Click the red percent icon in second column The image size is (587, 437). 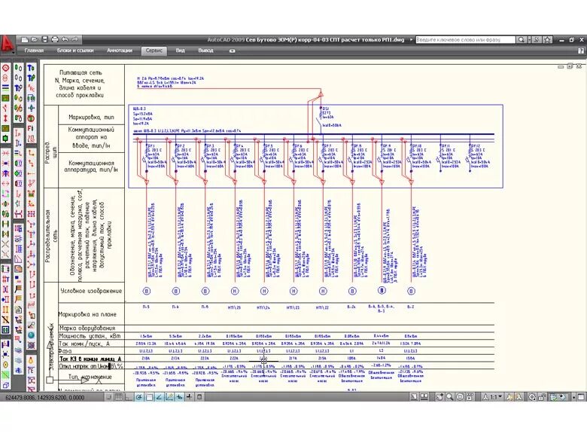(18, 108)
